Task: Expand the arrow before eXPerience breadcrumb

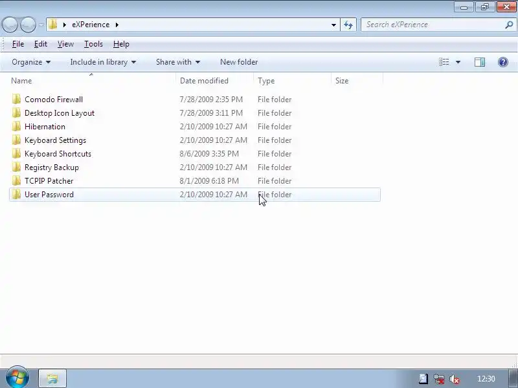Action: (x=64, y=25)
